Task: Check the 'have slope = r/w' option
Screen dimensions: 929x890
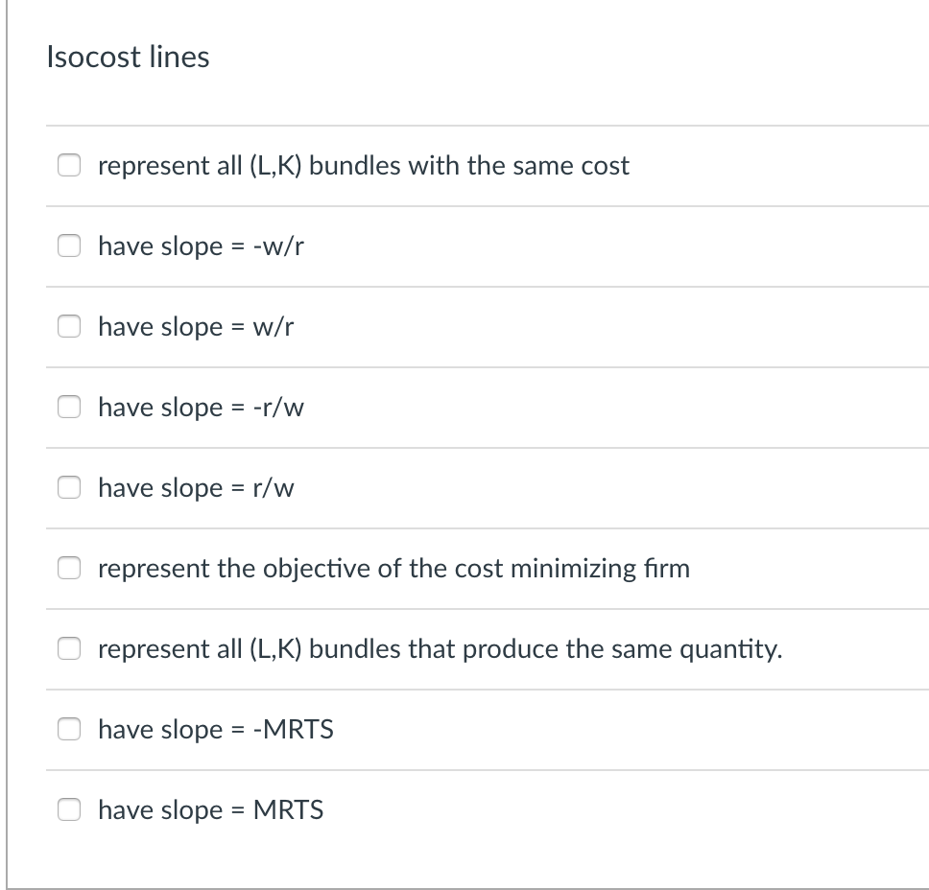Action: point(69,487)
